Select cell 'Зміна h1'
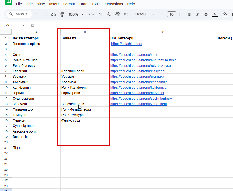Screen dimensions: 233x191 [85, 38]
